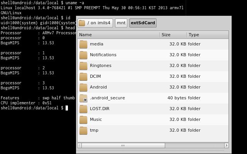Select the 'media' file name

pos(96,44)
